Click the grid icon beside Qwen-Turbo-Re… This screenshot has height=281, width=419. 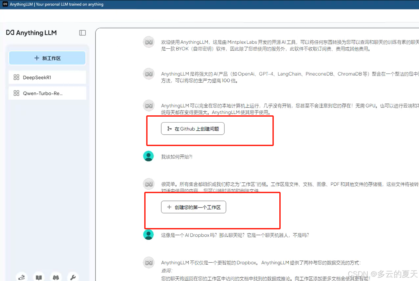(16, 93)
